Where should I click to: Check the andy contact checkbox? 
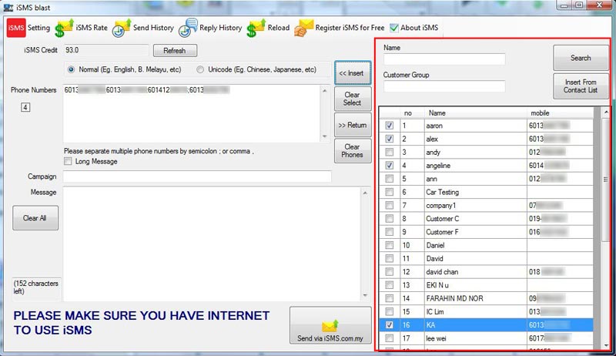tap(390, 152)
